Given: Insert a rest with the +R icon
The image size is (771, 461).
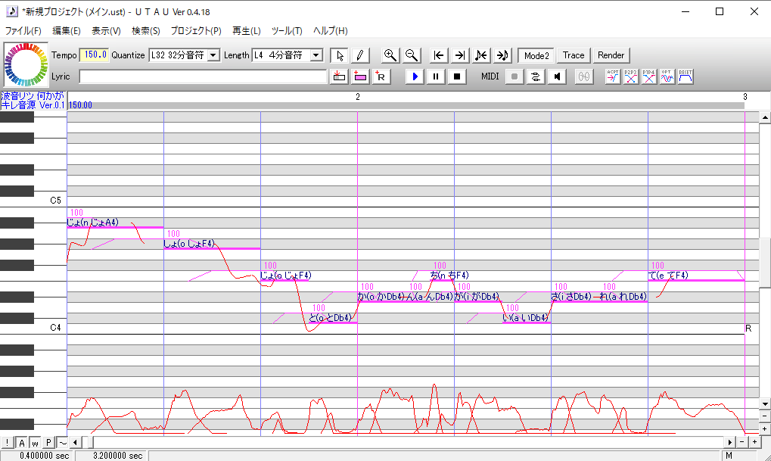Looking at the screenshot, I should click(x=381, y=76).
